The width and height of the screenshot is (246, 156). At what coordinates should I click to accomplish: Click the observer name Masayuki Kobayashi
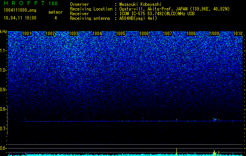140,4
